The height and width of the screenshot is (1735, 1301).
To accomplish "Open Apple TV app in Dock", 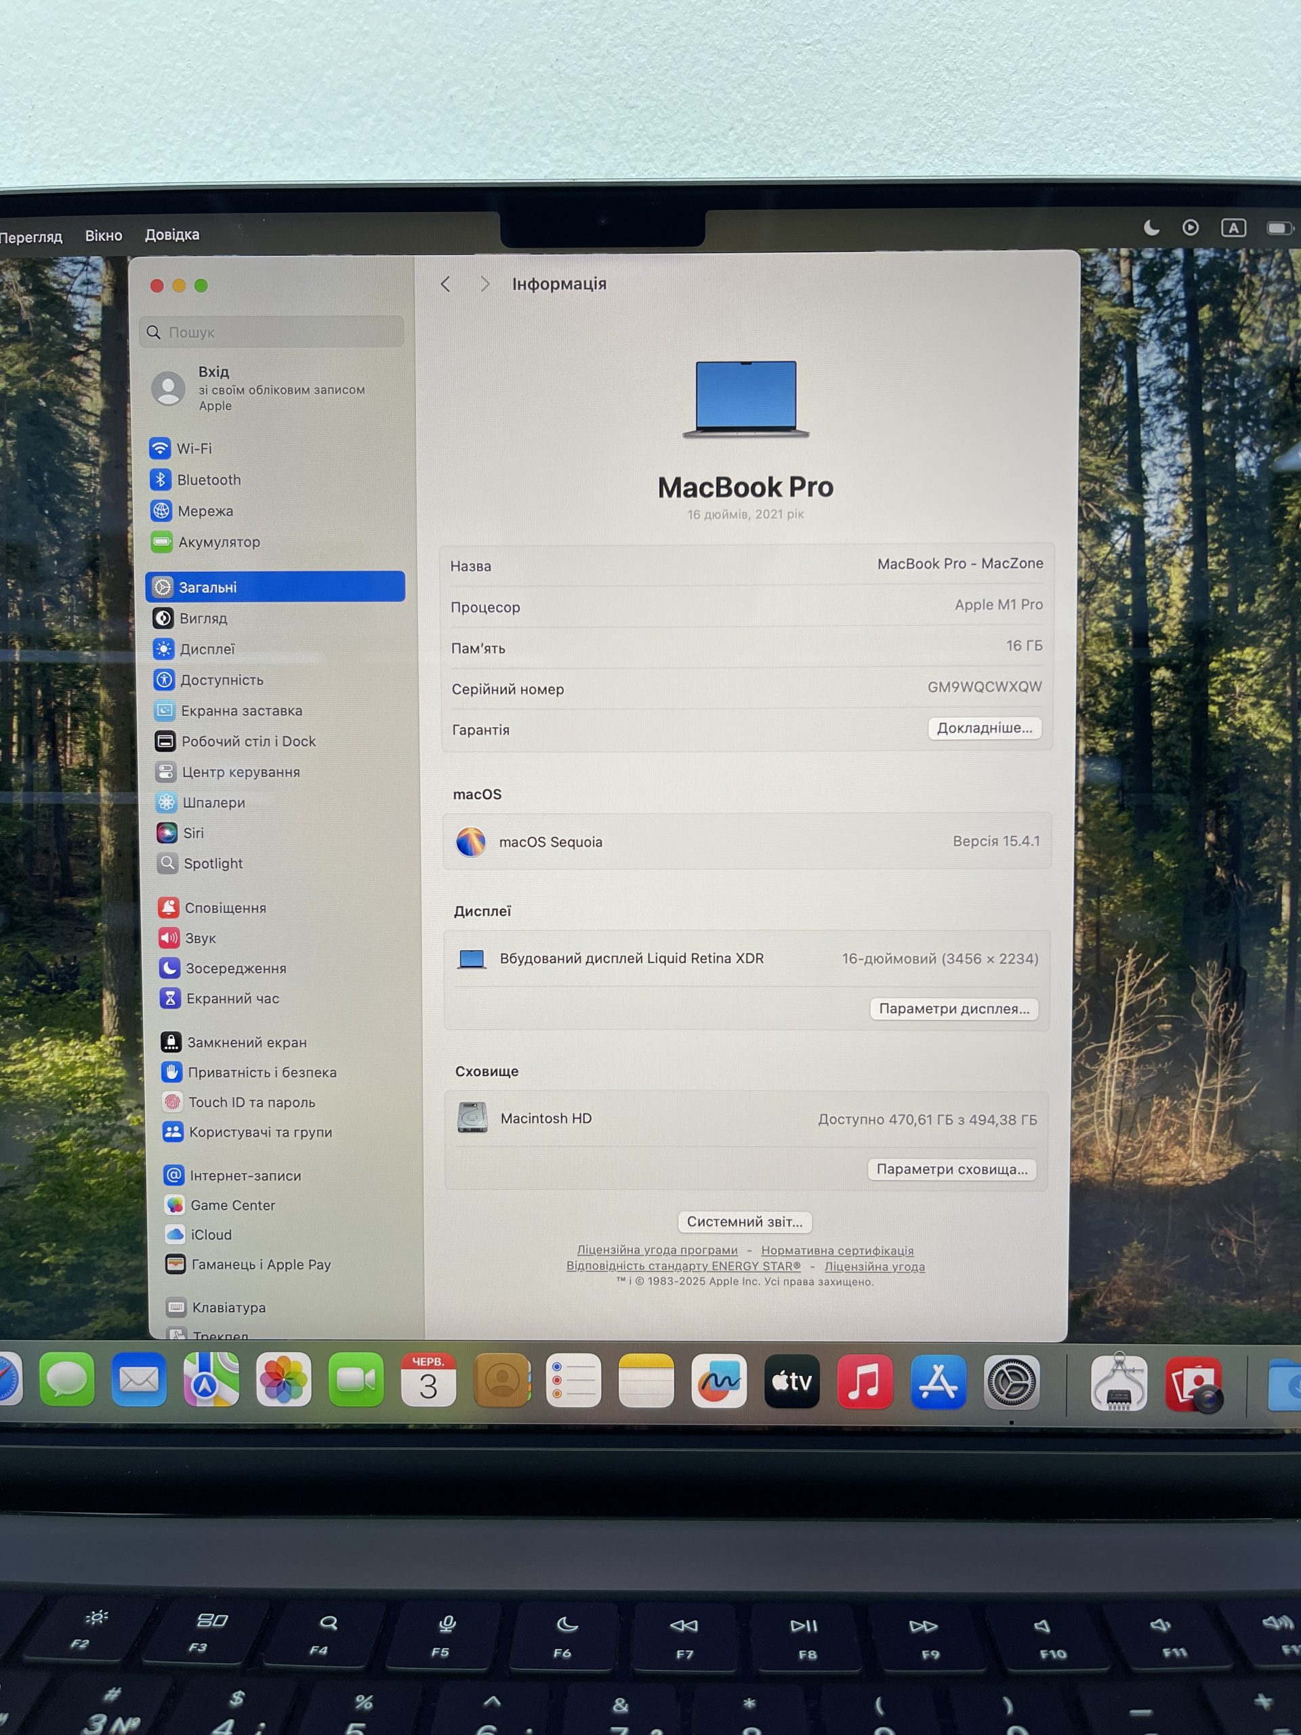I will tap(792, 1381).
